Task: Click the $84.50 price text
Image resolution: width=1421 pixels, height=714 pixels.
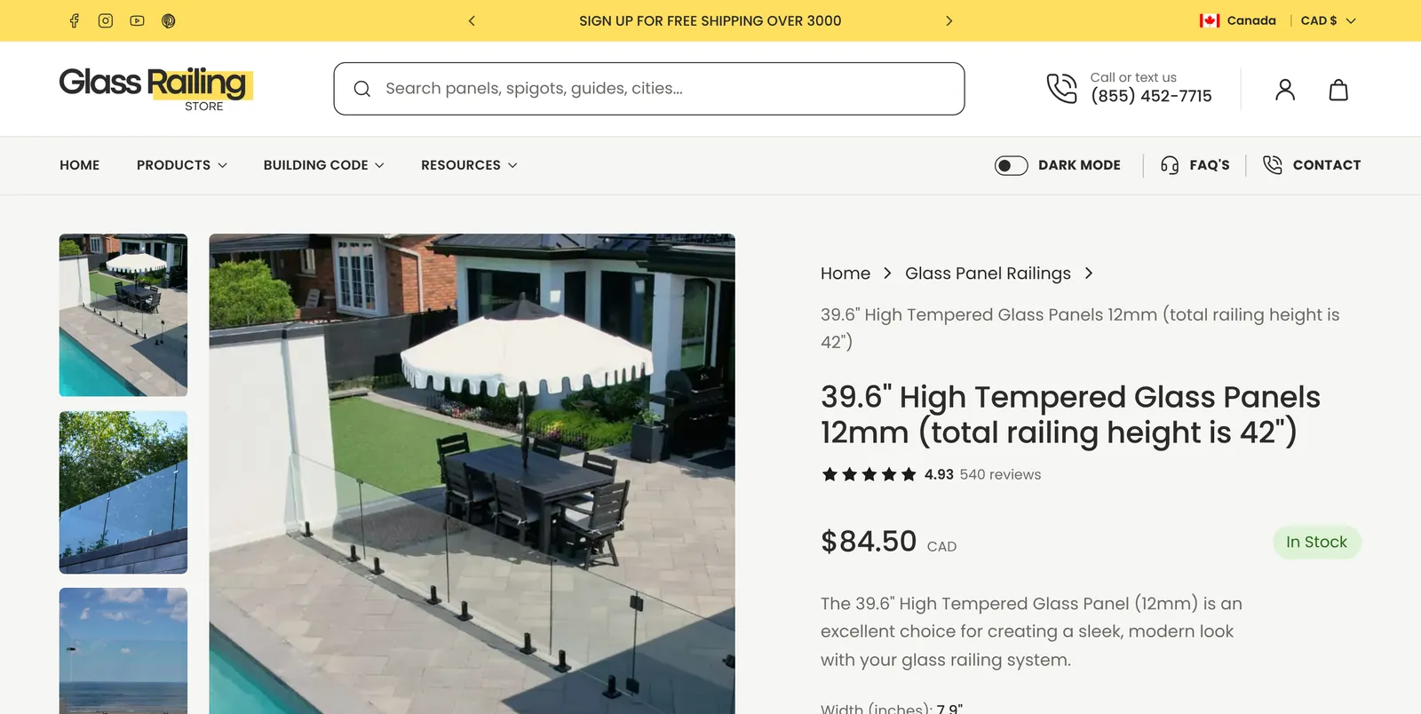Action: pos(869,542)
